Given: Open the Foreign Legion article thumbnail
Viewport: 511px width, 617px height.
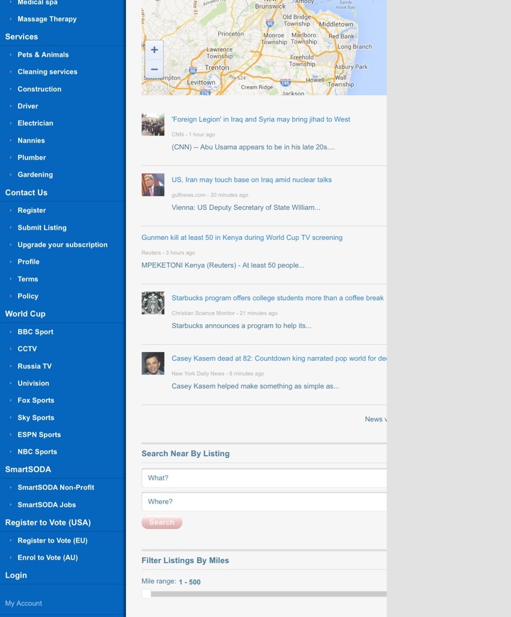Looking at the screenshot, I should coord(153,124).
